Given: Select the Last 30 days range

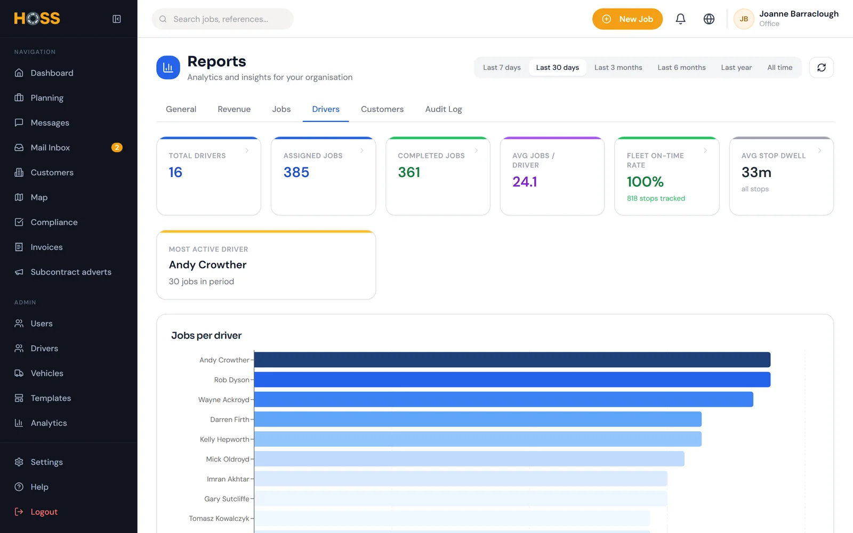Looking at the screenshot, I should (x=558, y=68).
